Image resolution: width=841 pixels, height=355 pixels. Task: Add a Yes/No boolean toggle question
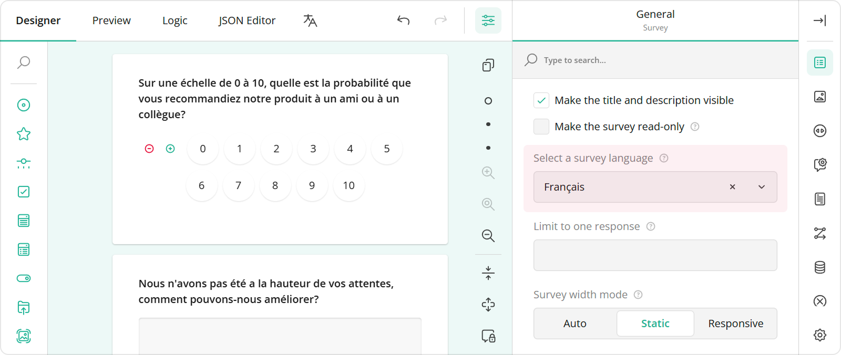24,278
